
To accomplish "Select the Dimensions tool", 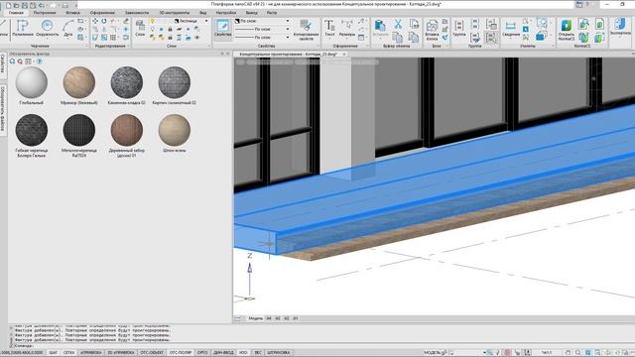I will coord(346,29).
